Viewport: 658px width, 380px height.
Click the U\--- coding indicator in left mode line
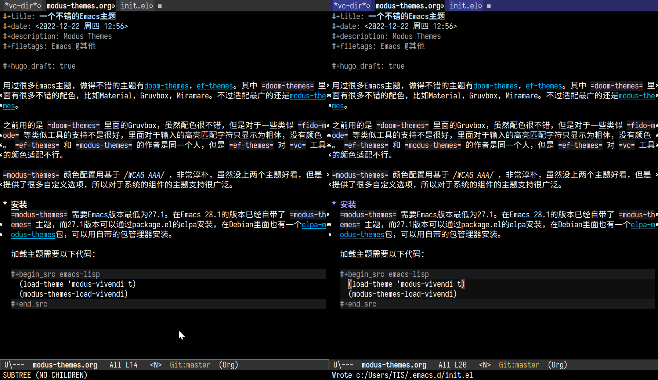click(x=14, y=365)
